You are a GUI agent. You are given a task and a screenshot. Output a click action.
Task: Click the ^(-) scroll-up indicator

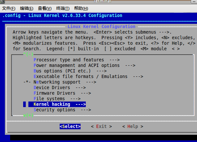point(28,54)
